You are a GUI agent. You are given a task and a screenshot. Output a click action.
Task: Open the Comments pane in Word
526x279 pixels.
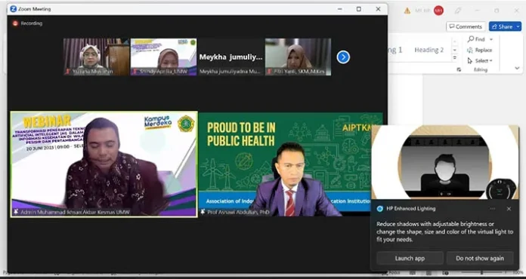(x=466, y=26)
